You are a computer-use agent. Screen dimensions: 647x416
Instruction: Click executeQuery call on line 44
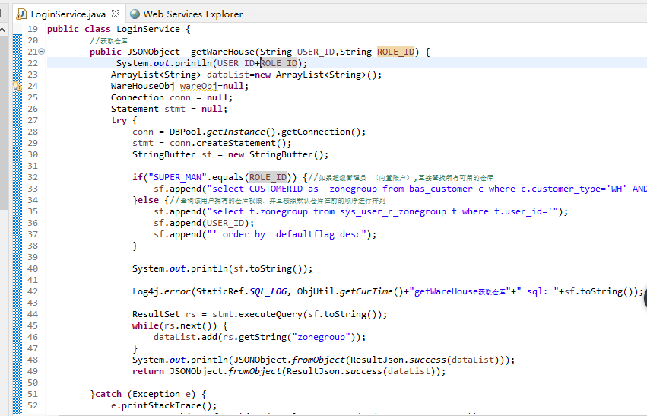(x=270, y=315)
